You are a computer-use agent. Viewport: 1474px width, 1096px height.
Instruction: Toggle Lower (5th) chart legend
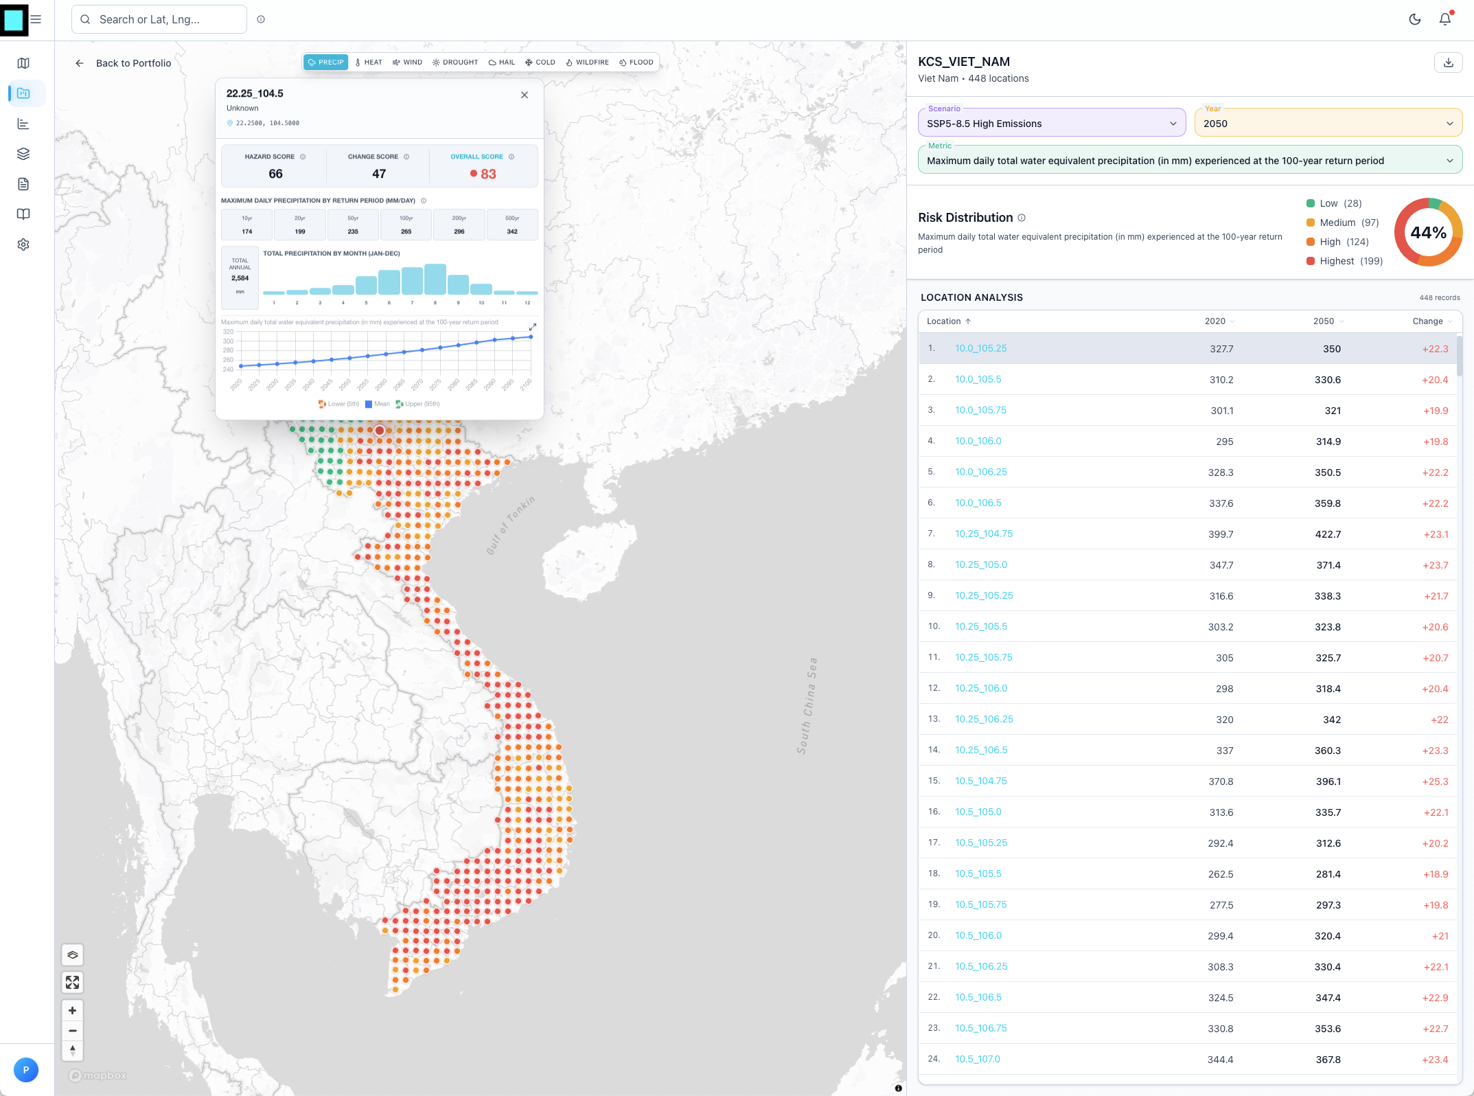pos(338,404)
